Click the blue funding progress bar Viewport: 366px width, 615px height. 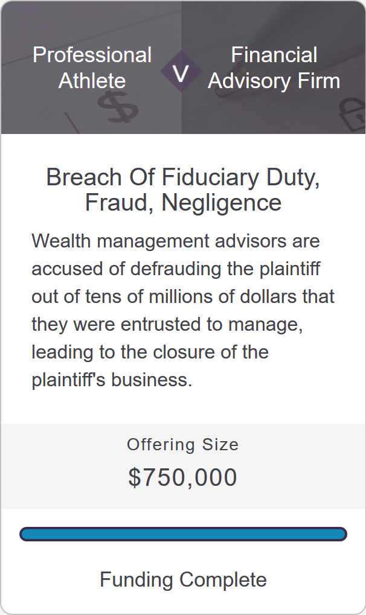(x=184, y=534)
